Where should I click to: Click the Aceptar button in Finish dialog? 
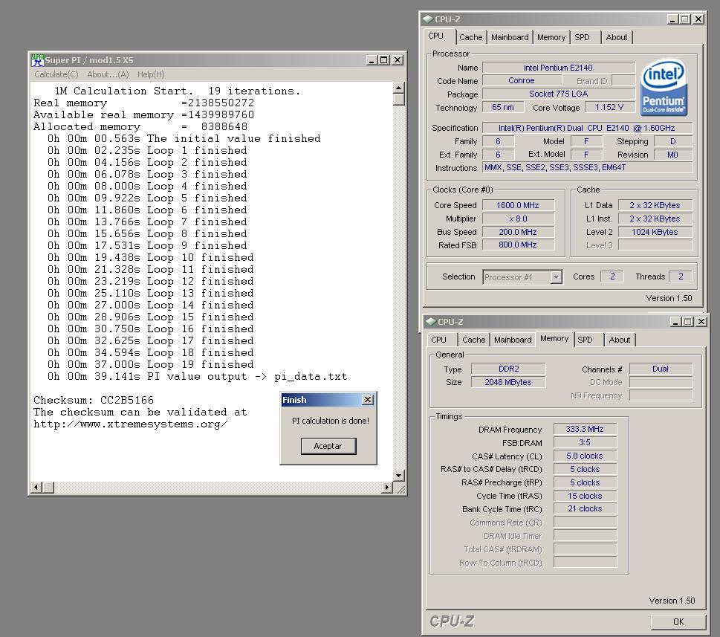point(328,446)
